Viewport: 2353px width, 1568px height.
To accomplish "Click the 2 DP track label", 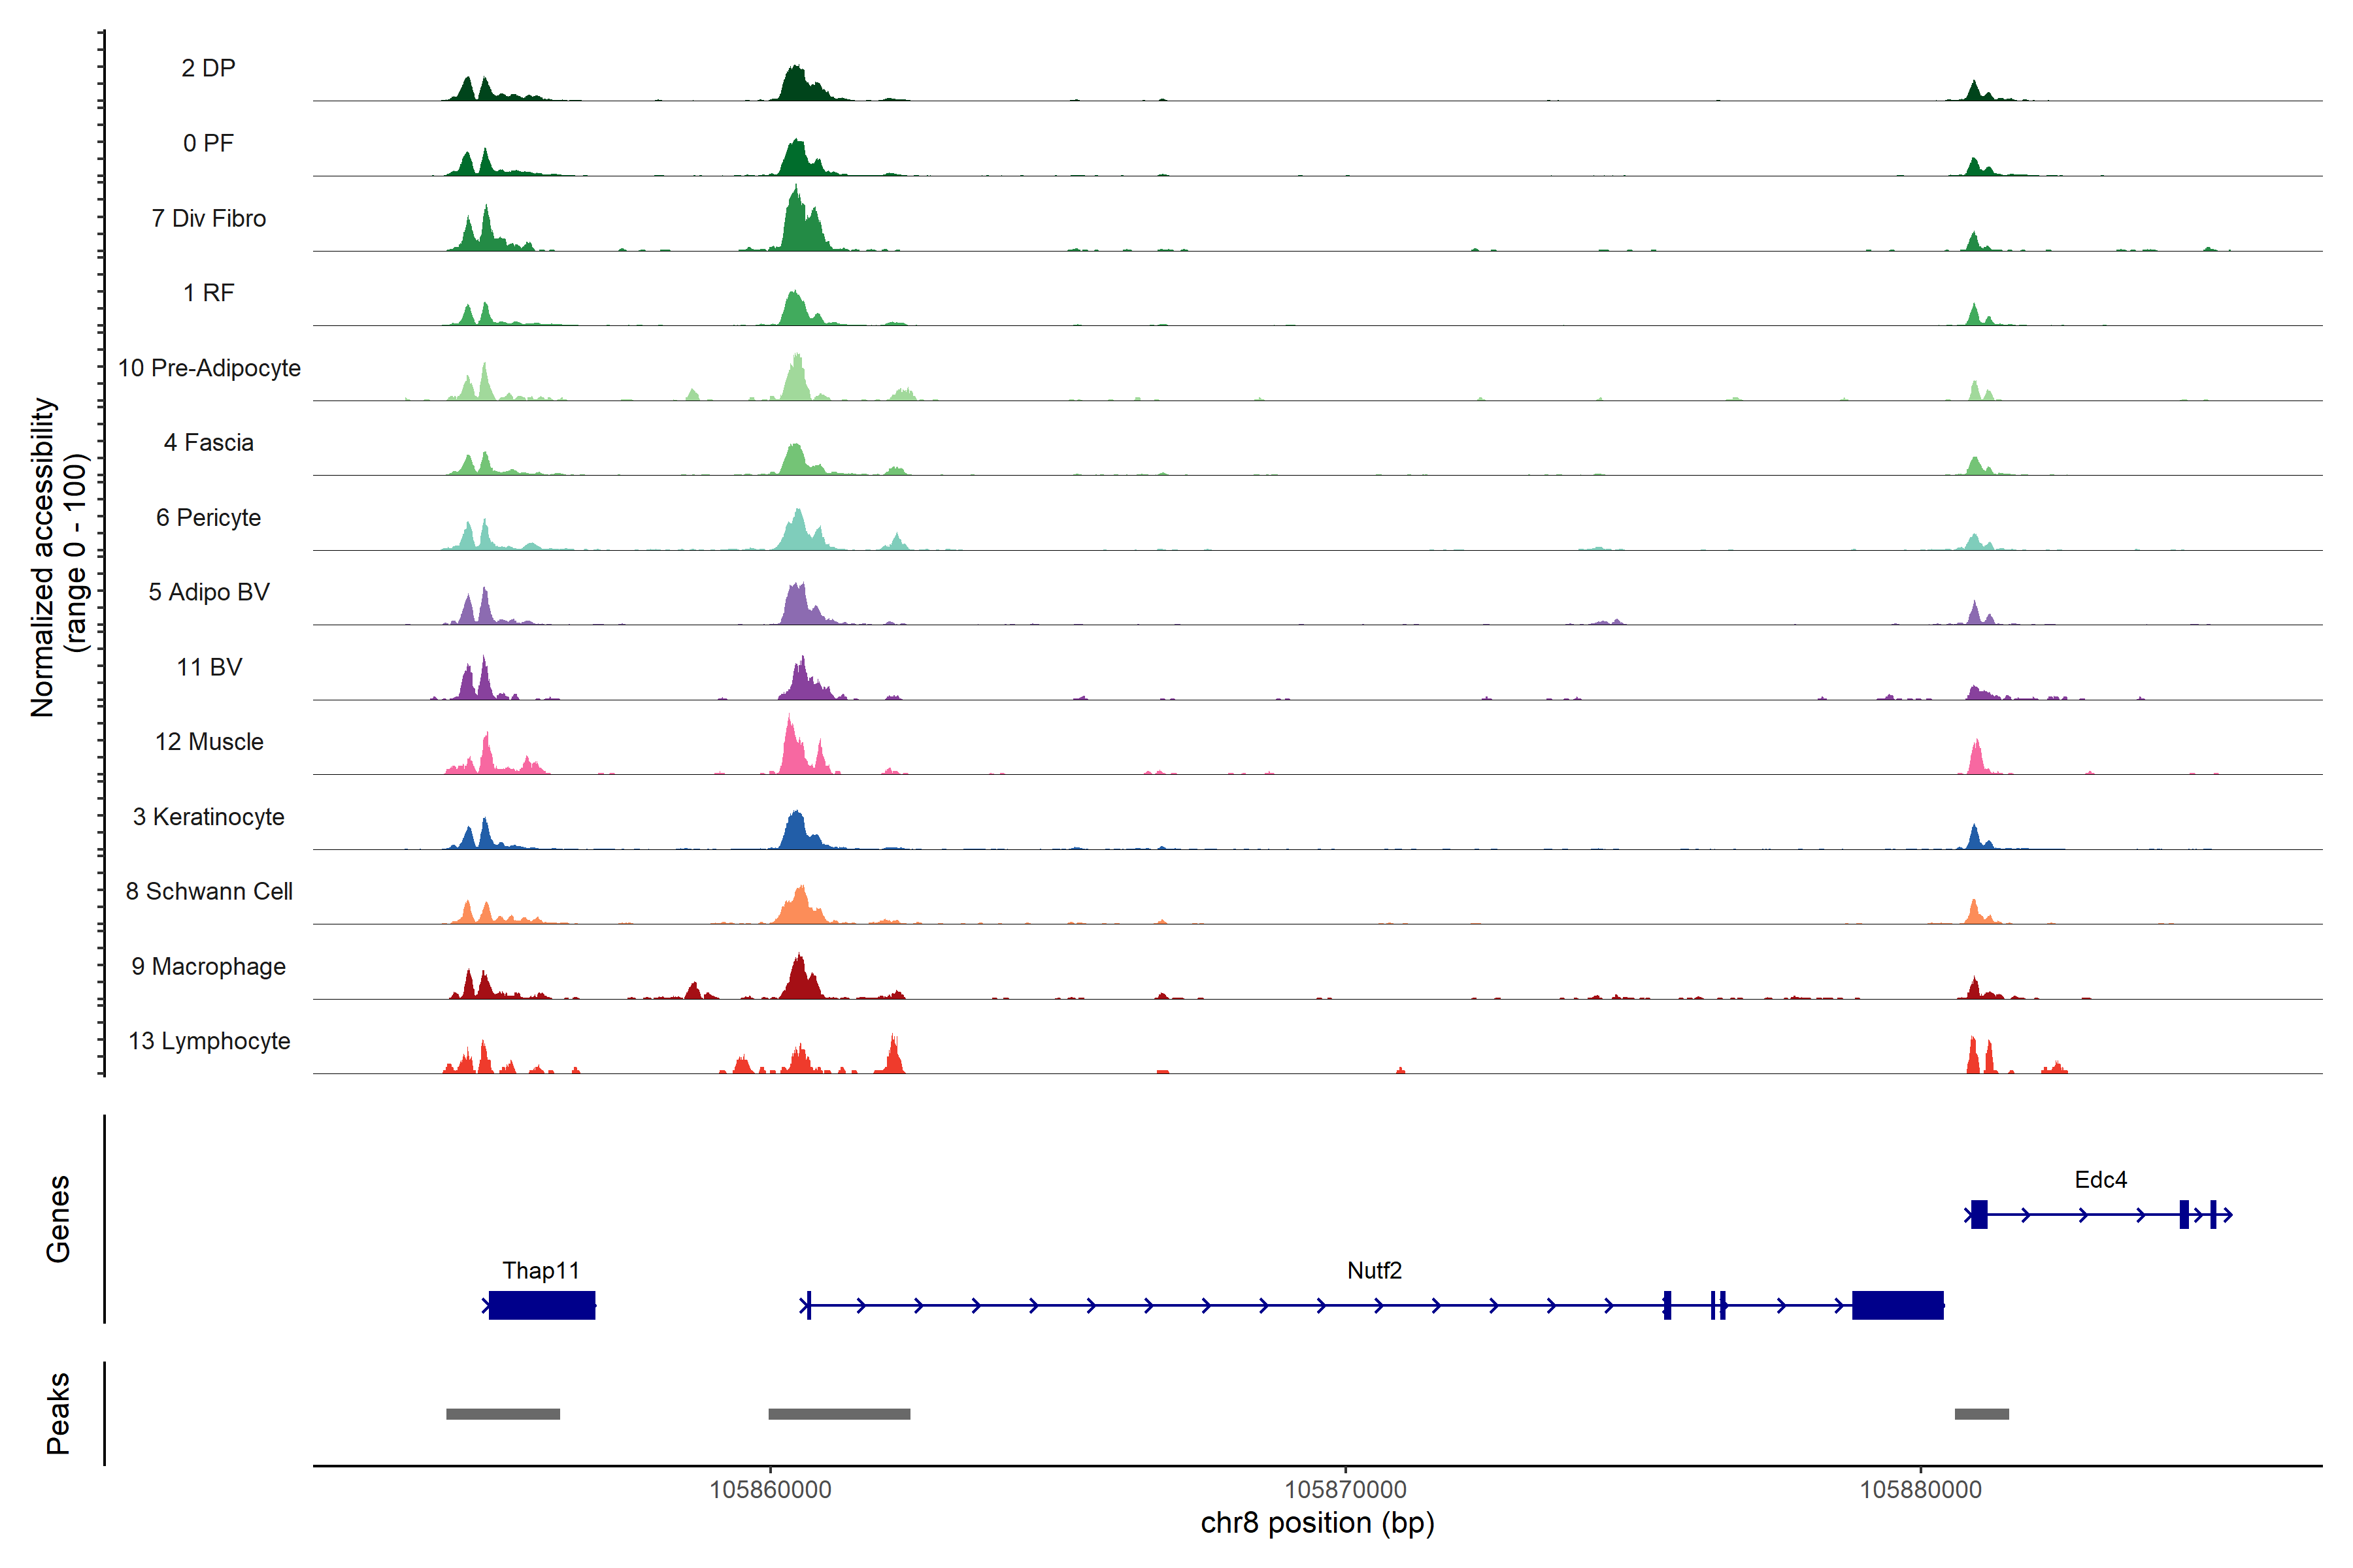I will click(x=208, y=68).
